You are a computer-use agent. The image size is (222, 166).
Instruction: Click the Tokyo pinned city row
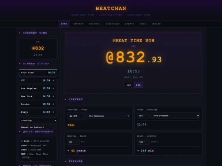coord(38,112)
